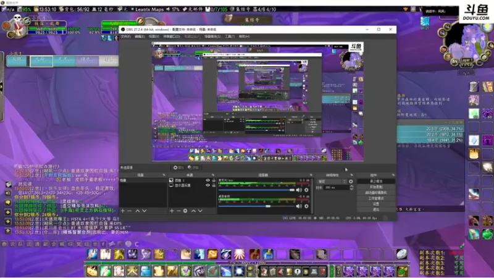Move the source up with the arrow icon
The image size is (494, 278).
tap(193, 211)
